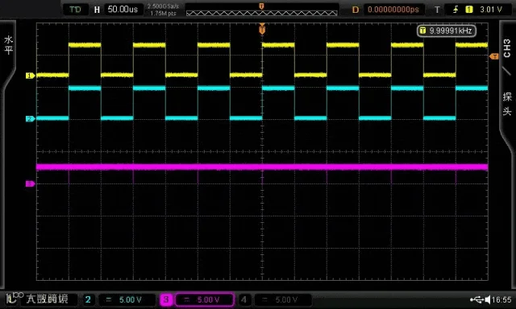Toggle channel 2 using its number badge
Screen dimensions: 516x309
[88, 299]
